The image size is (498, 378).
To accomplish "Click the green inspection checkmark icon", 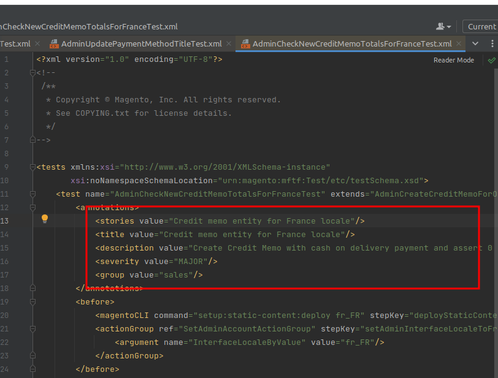I will point(492,60).
